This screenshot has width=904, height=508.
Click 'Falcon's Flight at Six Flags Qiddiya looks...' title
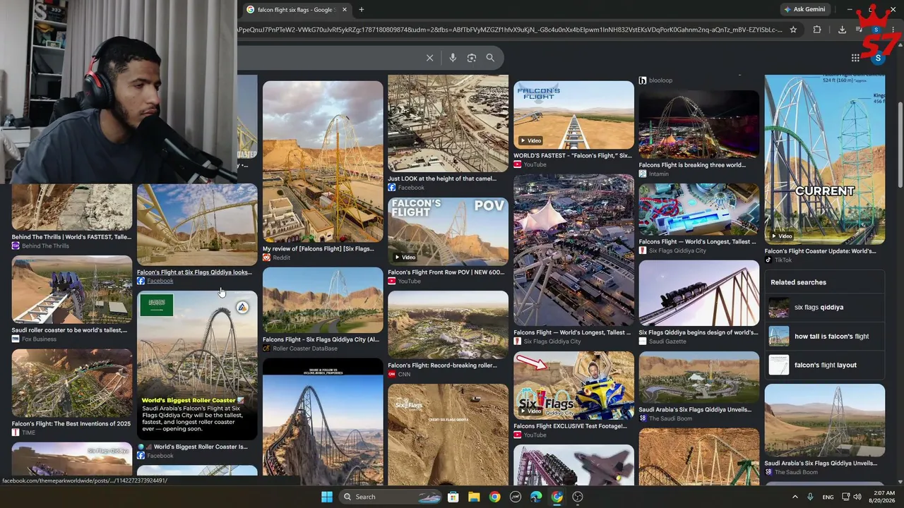tap(194, 272)
